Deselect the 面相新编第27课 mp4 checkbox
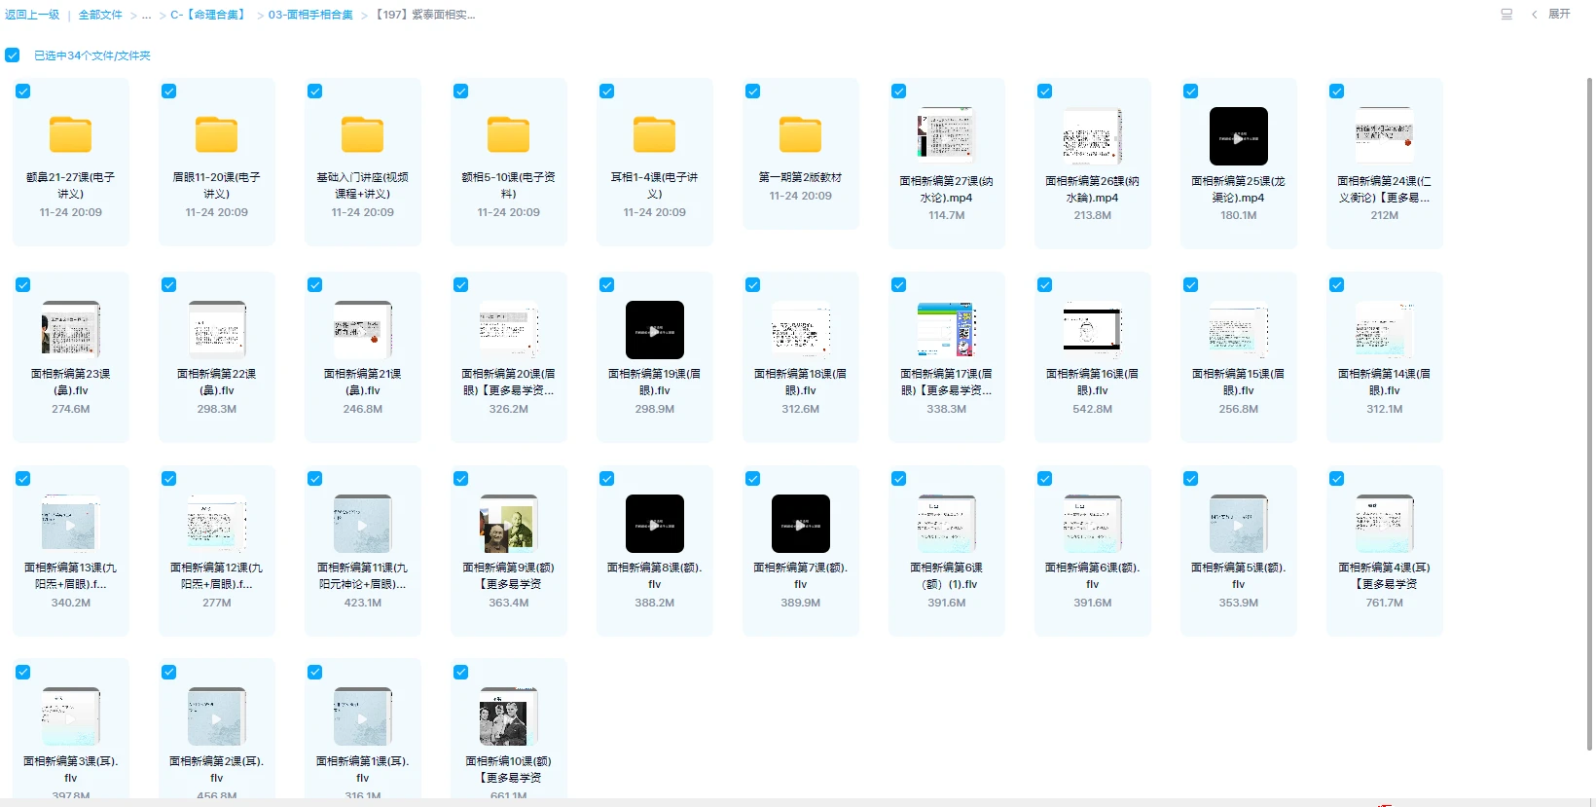The height and width of the screenshot is (807, 1596). click(x=898, y=92)
